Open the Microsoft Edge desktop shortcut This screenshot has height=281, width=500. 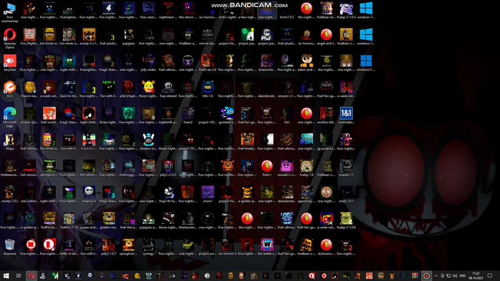[x=9, y=117]
